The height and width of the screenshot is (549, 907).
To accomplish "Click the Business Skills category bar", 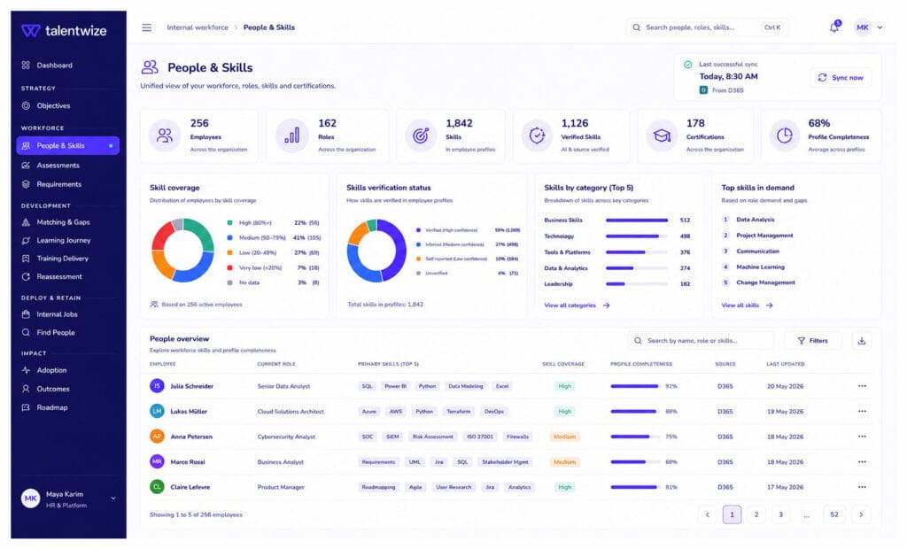I will point(636,220).
